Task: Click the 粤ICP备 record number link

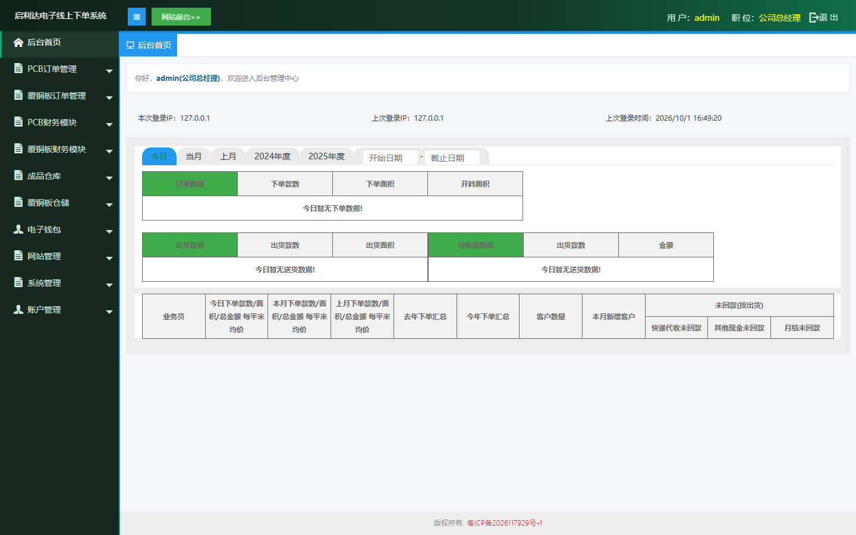Action: [x=505, y=523]
